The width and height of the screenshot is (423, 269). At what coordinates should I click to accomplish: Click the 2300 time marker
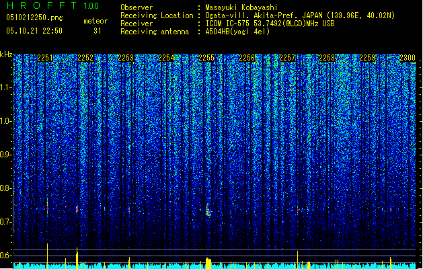(x=408, y=58)
